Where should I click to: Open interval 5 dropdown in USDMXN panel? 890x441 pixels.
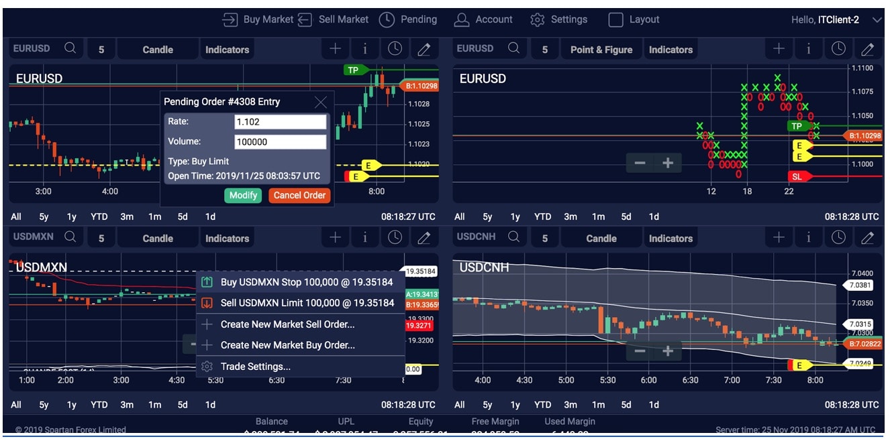(x=101, y=239)
